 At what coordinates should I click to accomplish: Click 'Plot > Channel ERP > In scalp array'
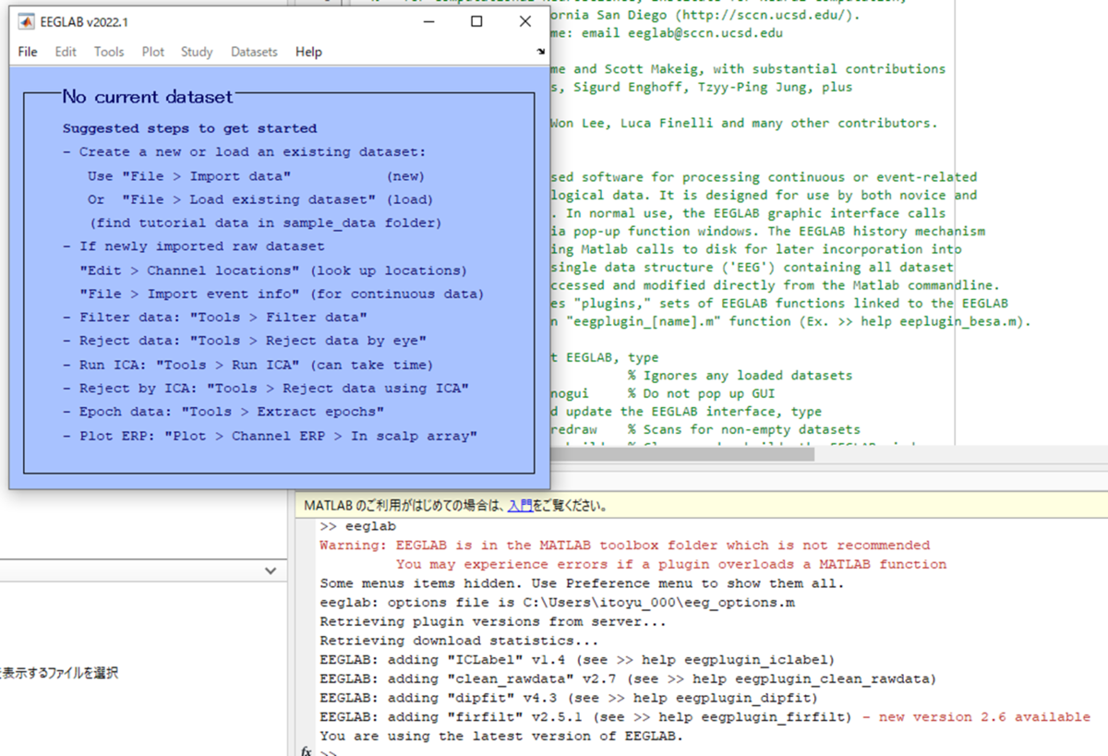point(270,436)
